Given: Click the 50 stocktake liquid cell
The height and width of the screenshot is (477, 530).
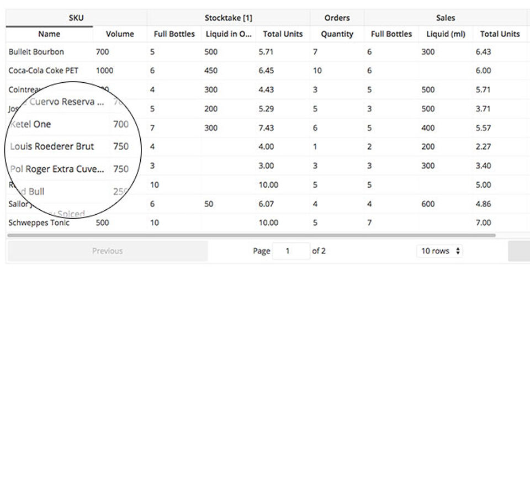Looking at the screenshot, I should click(209, 204).
